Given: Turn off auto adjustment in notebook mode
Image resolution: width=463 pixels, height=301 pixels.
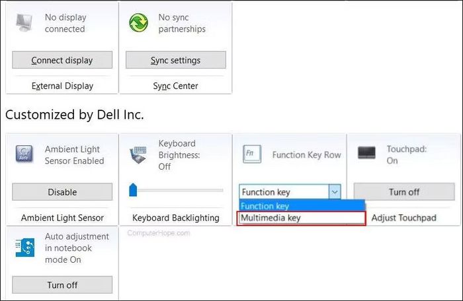Looking at the screenshot, I should [x=62, y=284].
